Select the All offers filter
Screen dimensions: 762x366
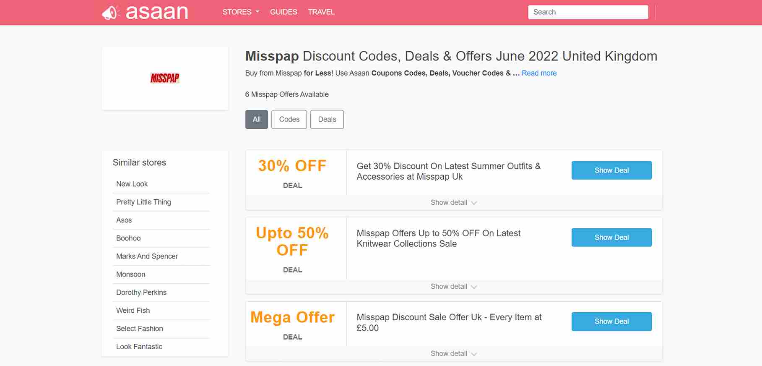click(x=257, y=120)
